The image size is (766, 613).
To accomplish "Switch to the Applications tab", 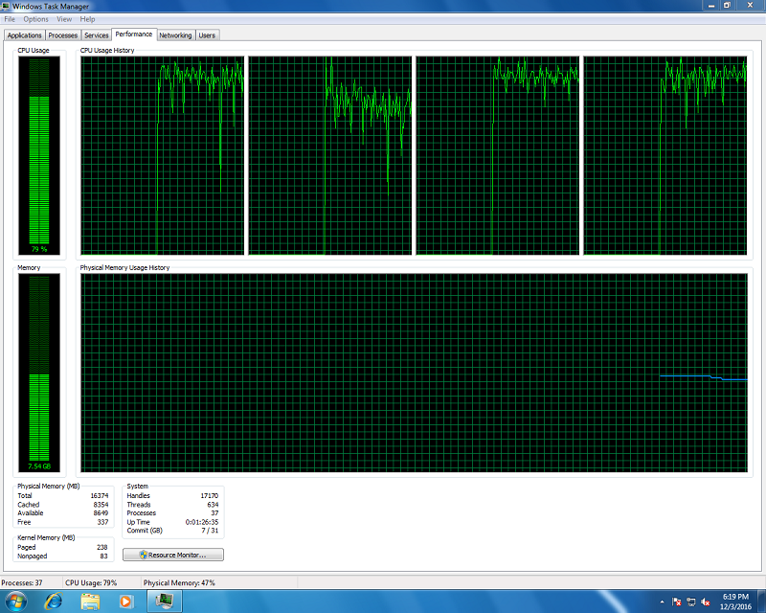I will click(25, 35).
